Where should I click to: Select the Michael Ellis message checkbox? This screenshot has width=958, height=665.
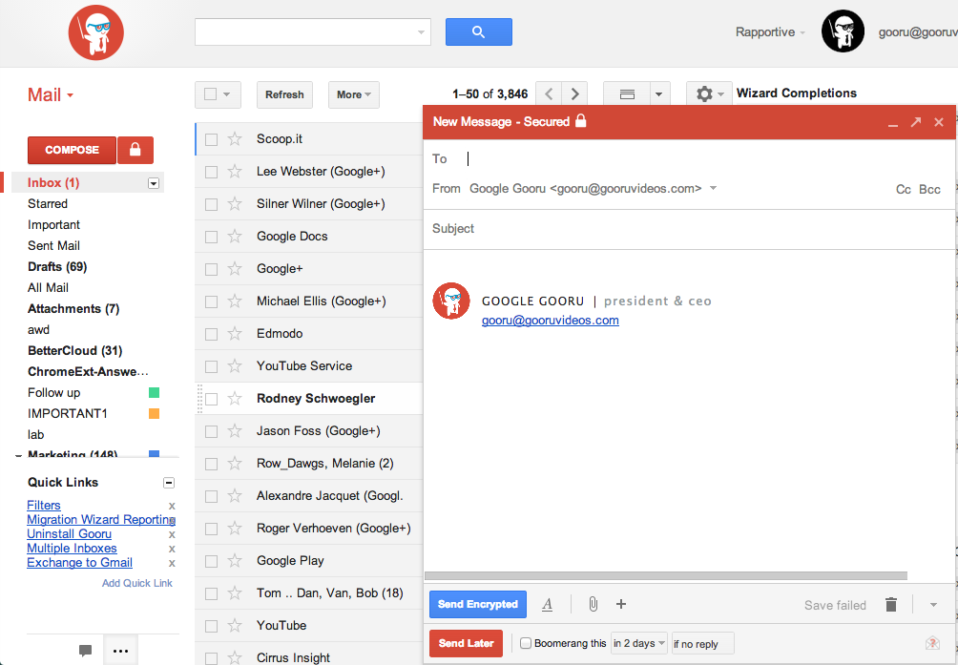(212, 301)
